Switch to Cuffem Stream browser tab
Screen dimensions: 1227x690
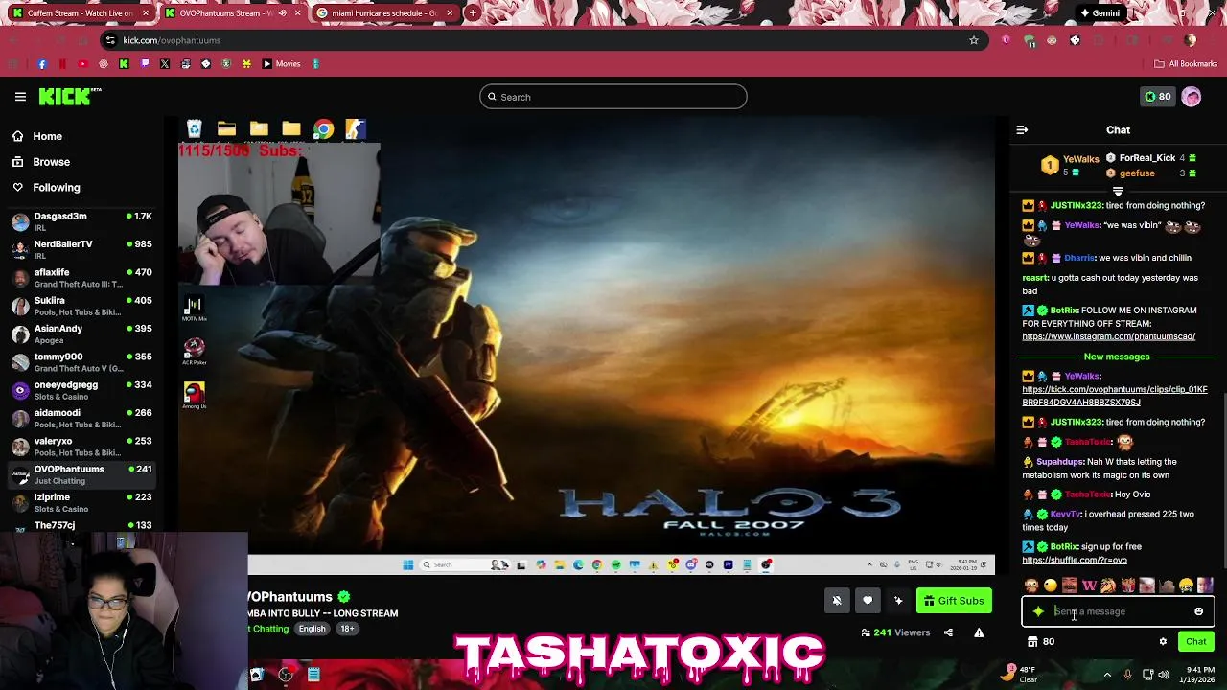point(80,13)
